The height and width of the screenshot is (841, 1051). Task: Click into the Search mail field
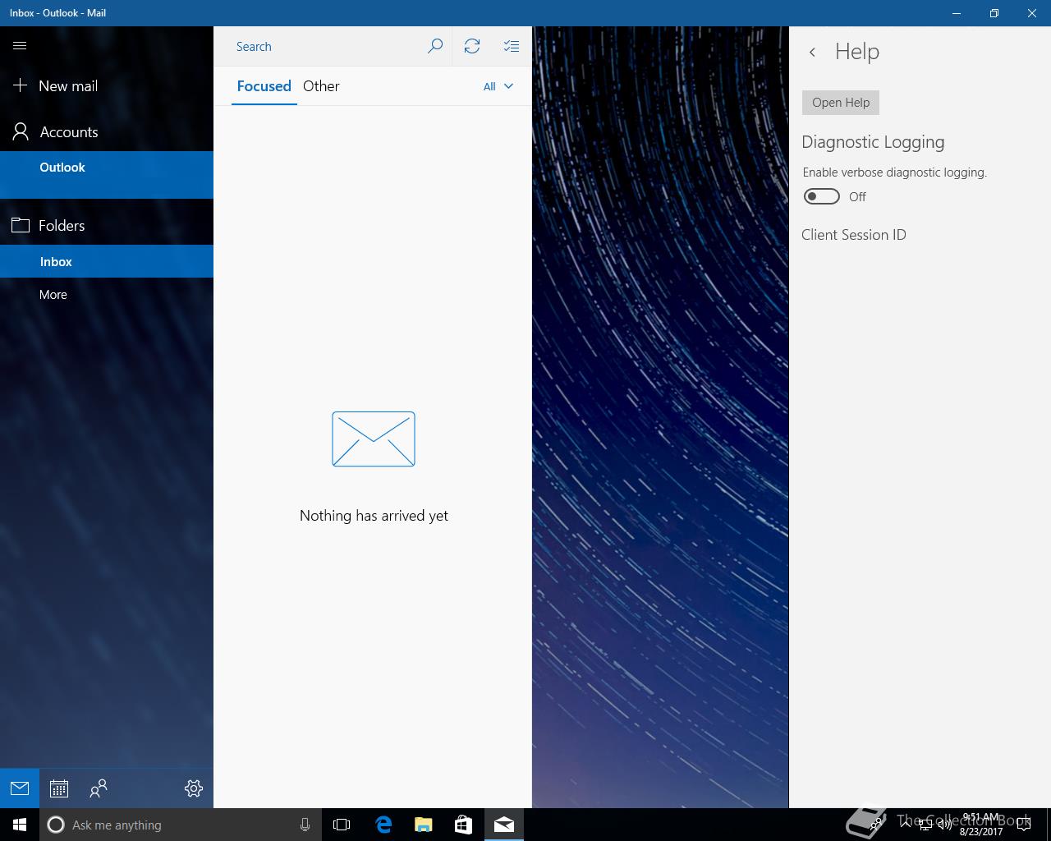(x=328, y=47)
